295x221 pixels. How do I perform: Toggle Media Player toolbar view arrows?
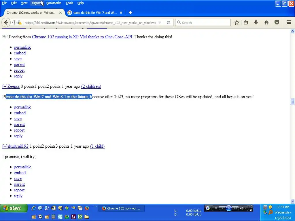tap(251, 206)
